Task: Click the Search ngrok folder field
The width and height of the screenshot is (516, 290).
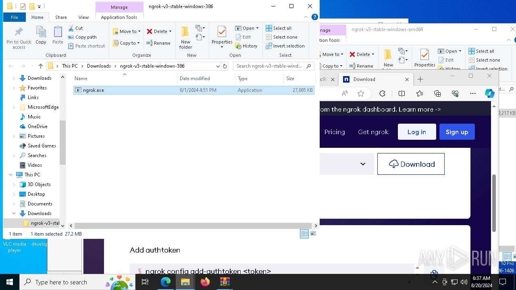Action: pyautogui.click(x=273, y=66)
